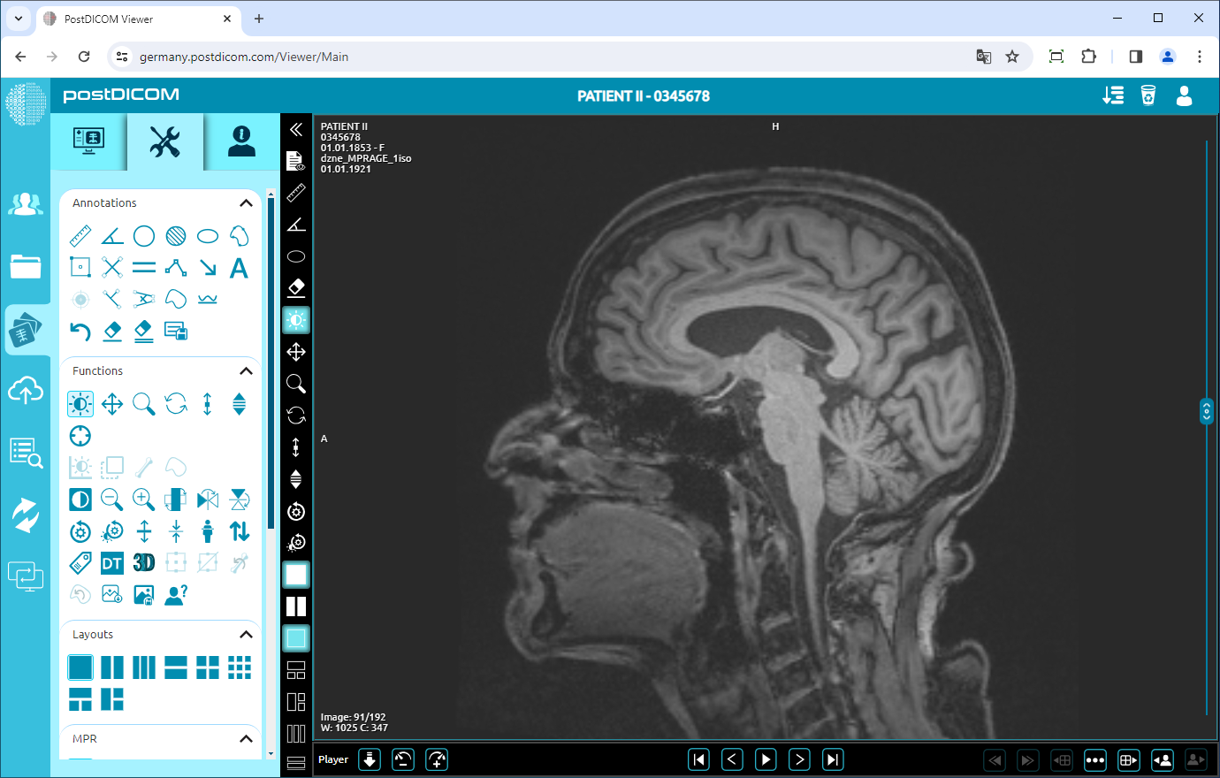The height and width of the screenshot is (778, 1220).
Task: Expand the MPR section
Action: (246, 739)
